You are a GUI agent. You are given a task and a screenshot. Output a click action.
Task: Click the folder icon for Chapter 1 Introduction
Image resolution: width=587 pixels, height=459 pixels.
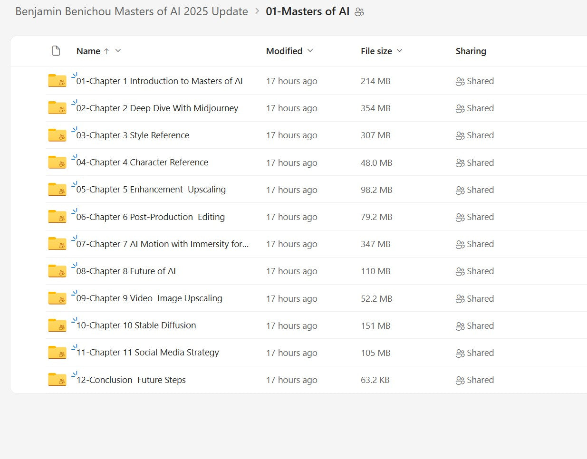pos(57,81)
